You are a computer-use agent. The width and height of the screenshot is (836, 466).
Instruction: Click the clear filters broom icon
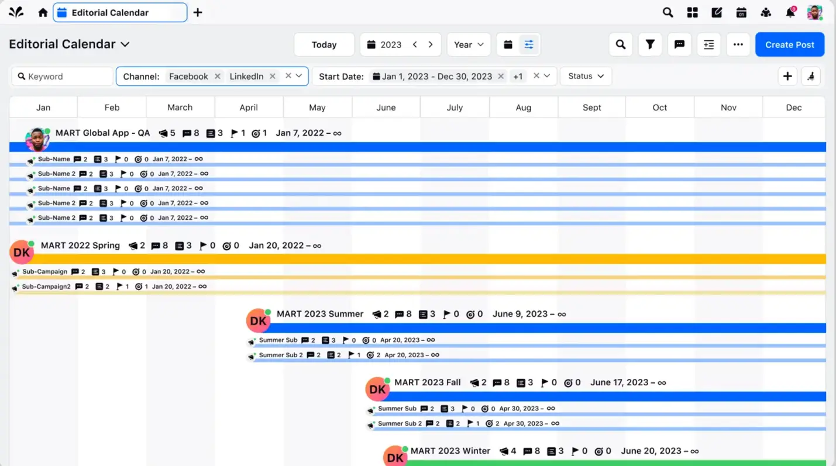pyautogui.click(x=811, y=76)
